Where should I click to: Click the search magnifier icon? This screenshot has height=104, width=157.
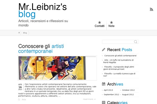pyautogui.click(x=136, y=42)
